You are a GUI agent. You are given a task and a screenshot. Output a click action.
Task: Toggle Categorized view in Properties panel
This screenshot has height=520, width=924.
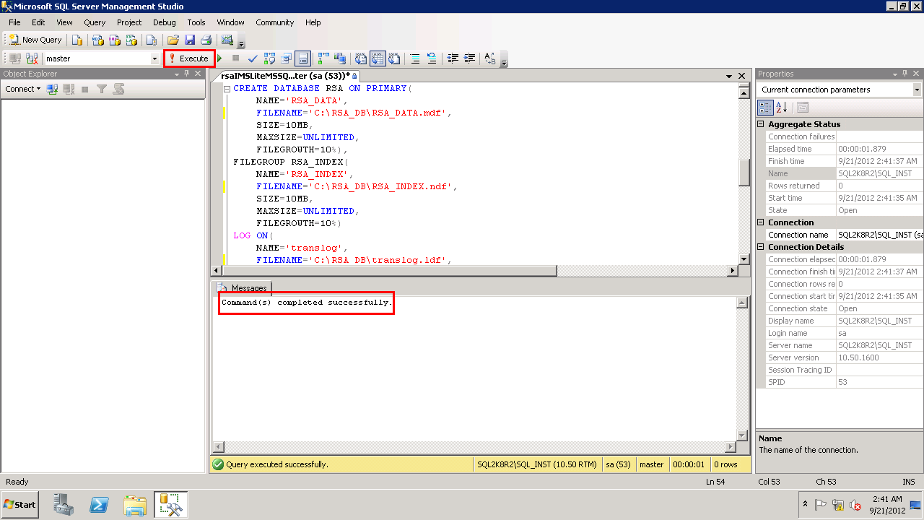pyautogui.click(x=766, y=108)
